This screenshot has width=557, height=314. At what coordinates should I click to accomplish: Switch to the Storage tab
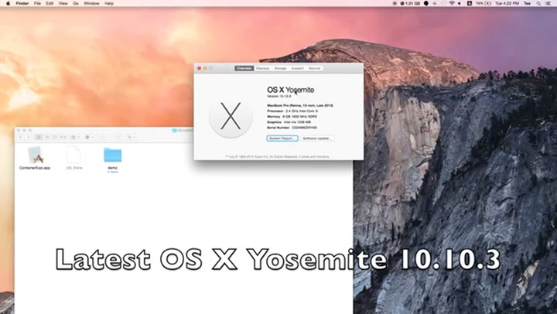click(x=280, y=68)
